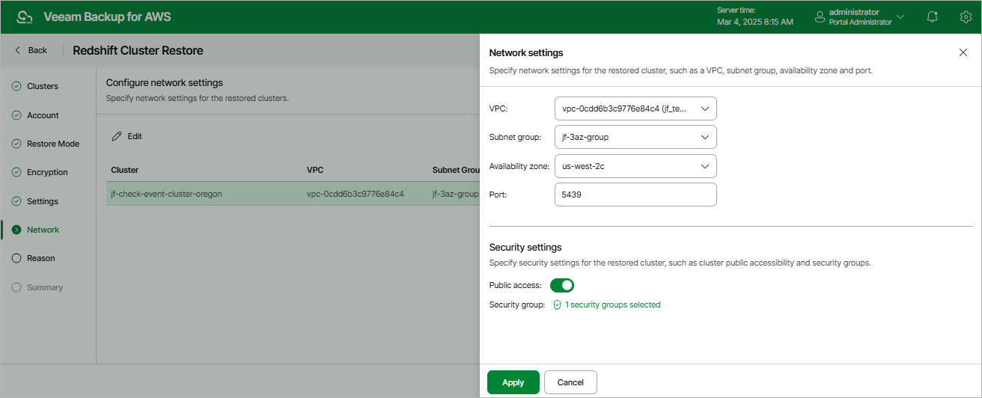Viewport: 982px width, 398px height.
Task: Click the pencil Edit icon
Action: [x=116, y=136]
